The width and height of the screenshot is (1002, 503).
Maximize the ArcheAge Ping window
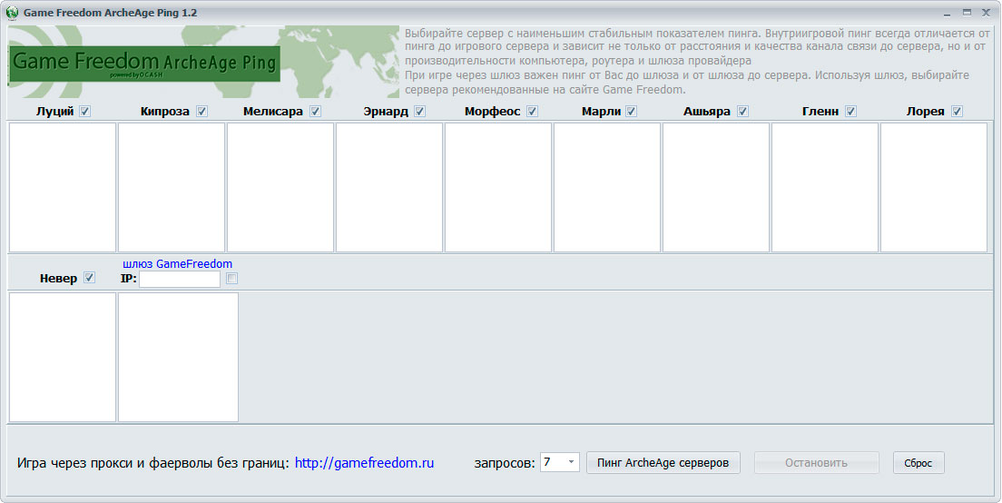pyautogui.click(x=967, y=13)
